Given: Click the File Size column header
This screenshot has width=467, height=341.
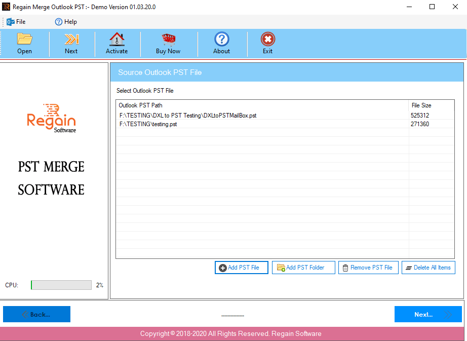Looking at the screenshot, I should (432, 105).
